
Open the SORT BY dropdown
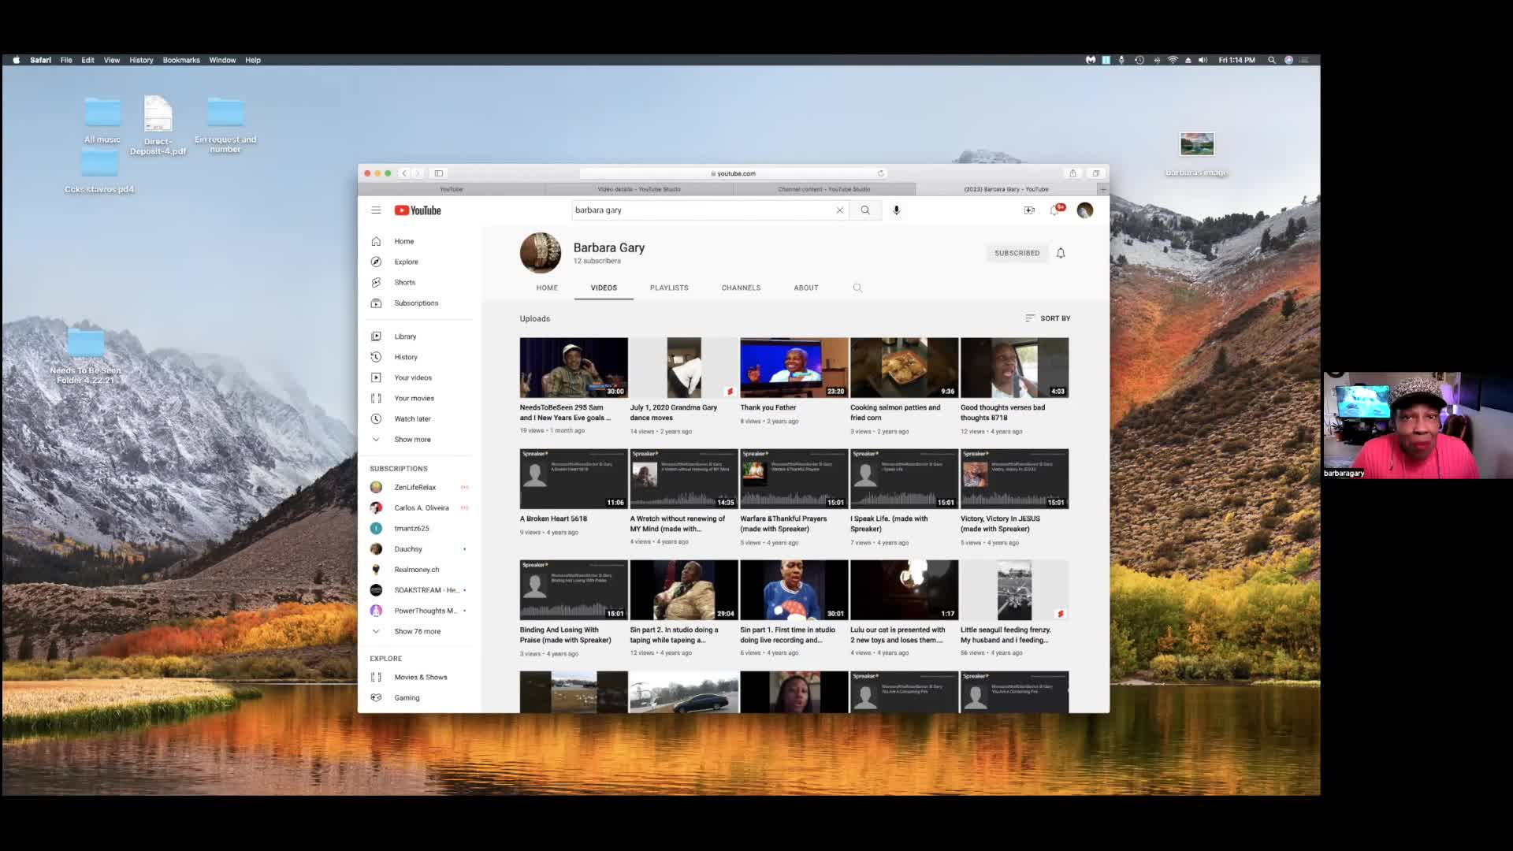click(x=1048, y=318)
